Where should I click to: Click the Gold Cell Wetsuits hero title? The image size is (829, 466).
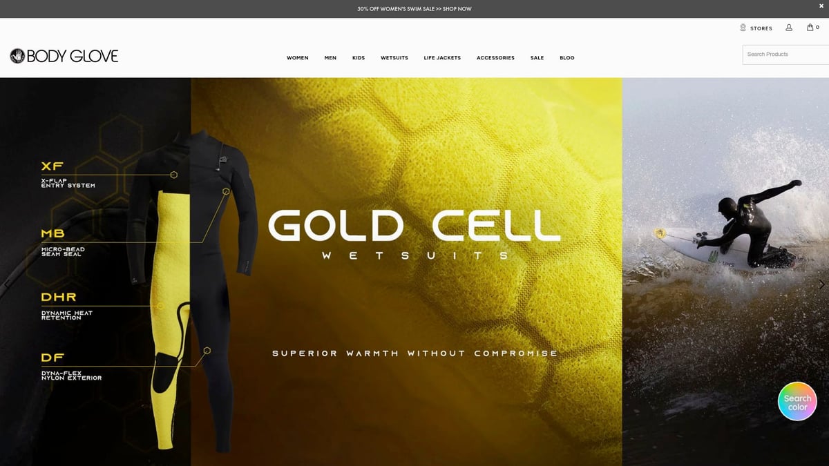414,235
